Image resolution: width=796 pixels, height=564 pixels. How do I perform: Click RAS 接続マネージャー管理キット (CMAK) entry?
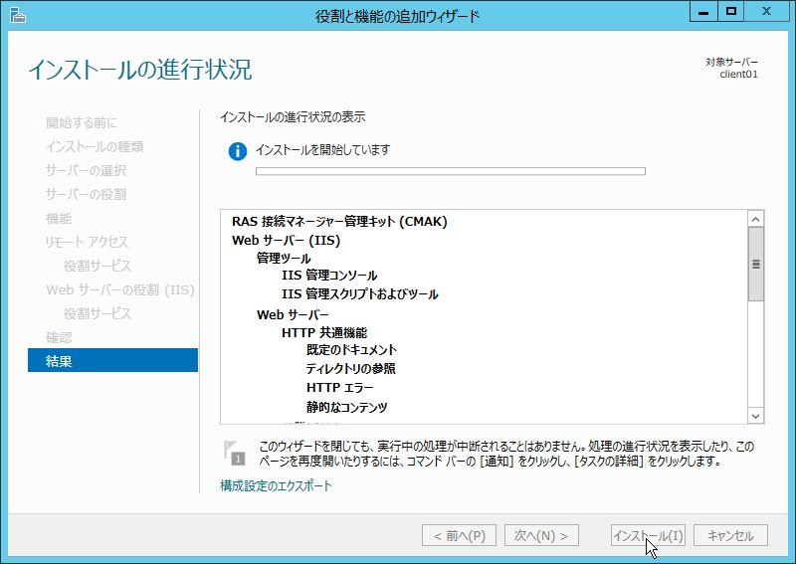(x=339, y=222)
